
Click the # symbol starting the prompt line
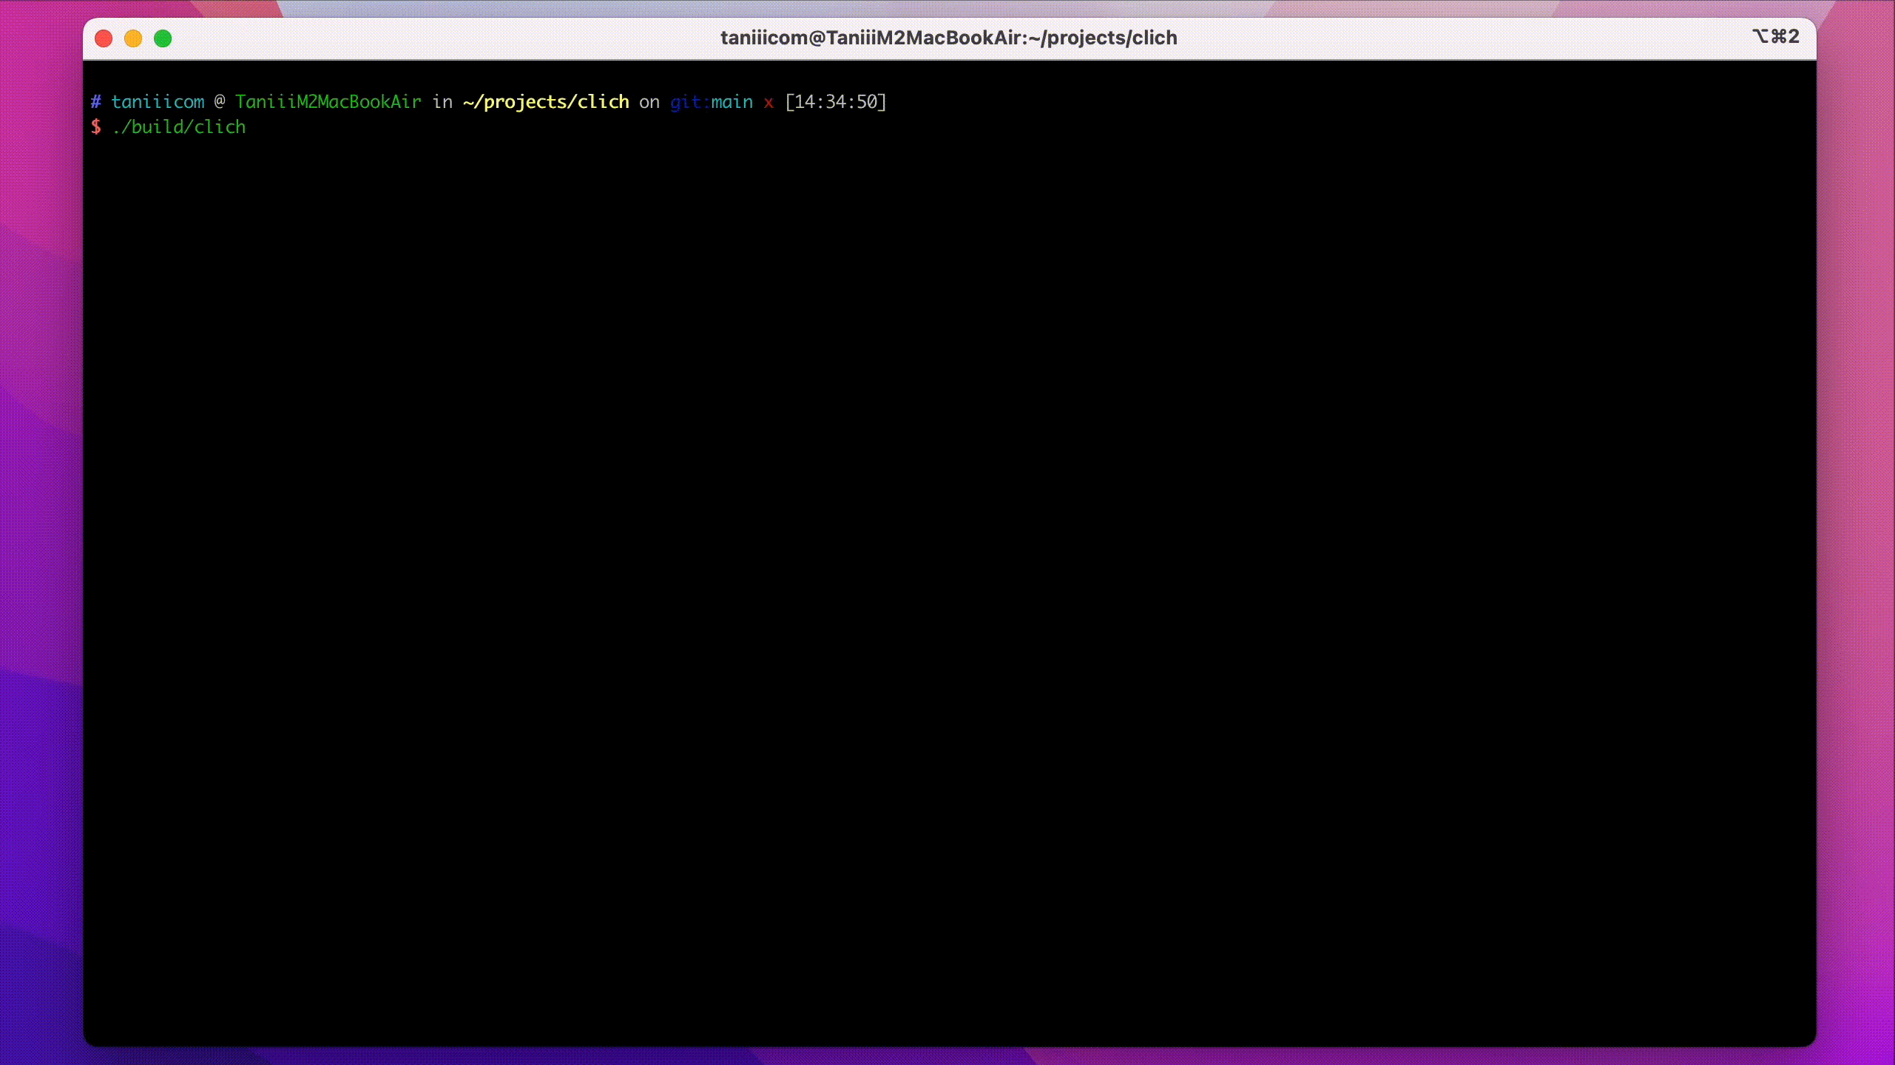pyautogui.click(x=97, y=101)
